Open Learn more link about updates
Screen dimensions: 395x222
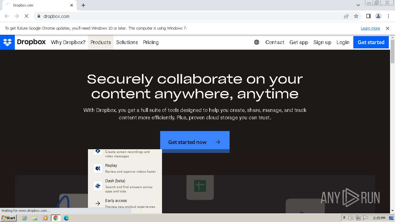[370, 28]
